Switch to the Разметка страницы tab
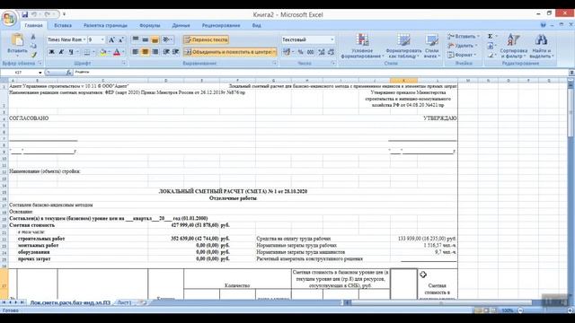 105,25
